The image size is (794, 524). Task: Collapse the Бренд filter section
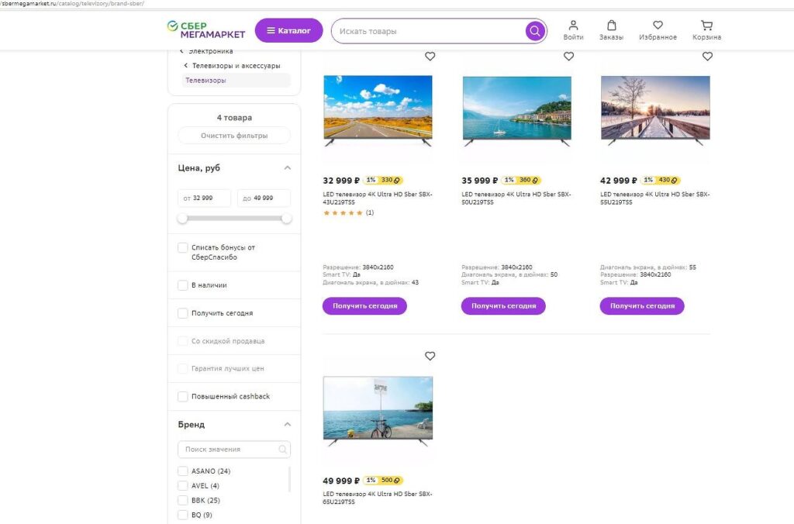point(288,424)
